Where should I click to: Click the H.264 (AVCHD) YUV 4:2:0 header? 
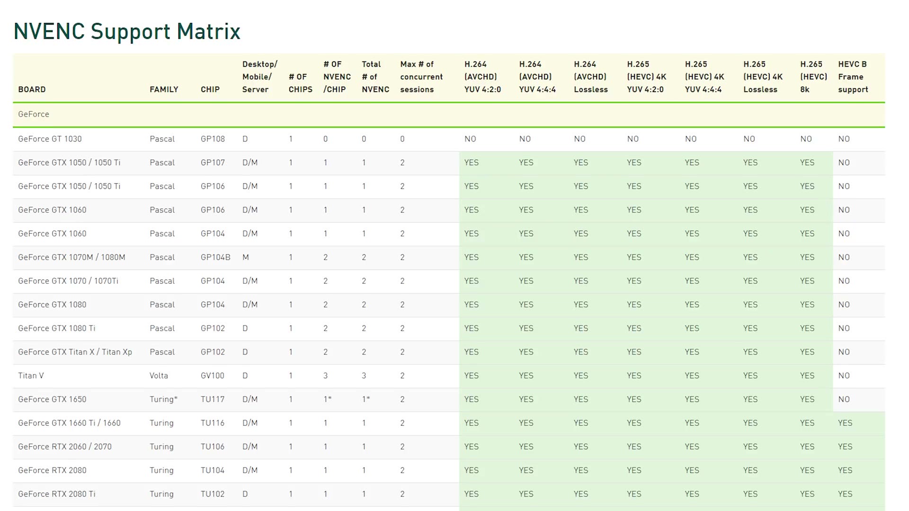click(x=482, y=77)
